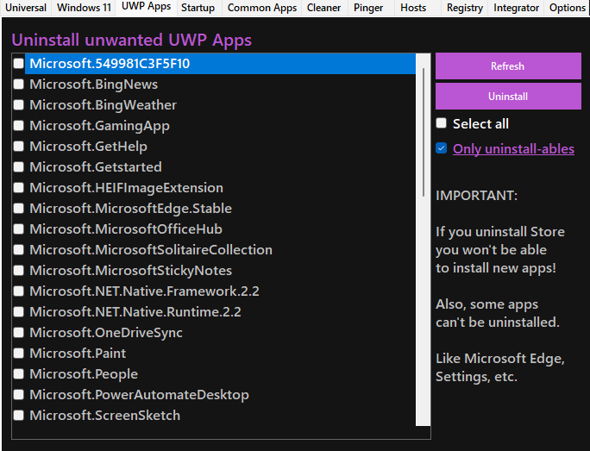Viewport: 590px width, 451px height.
Task: Check the Microsoft.MicrosoftStickyNotes checkbox
Action: (18, 270)
